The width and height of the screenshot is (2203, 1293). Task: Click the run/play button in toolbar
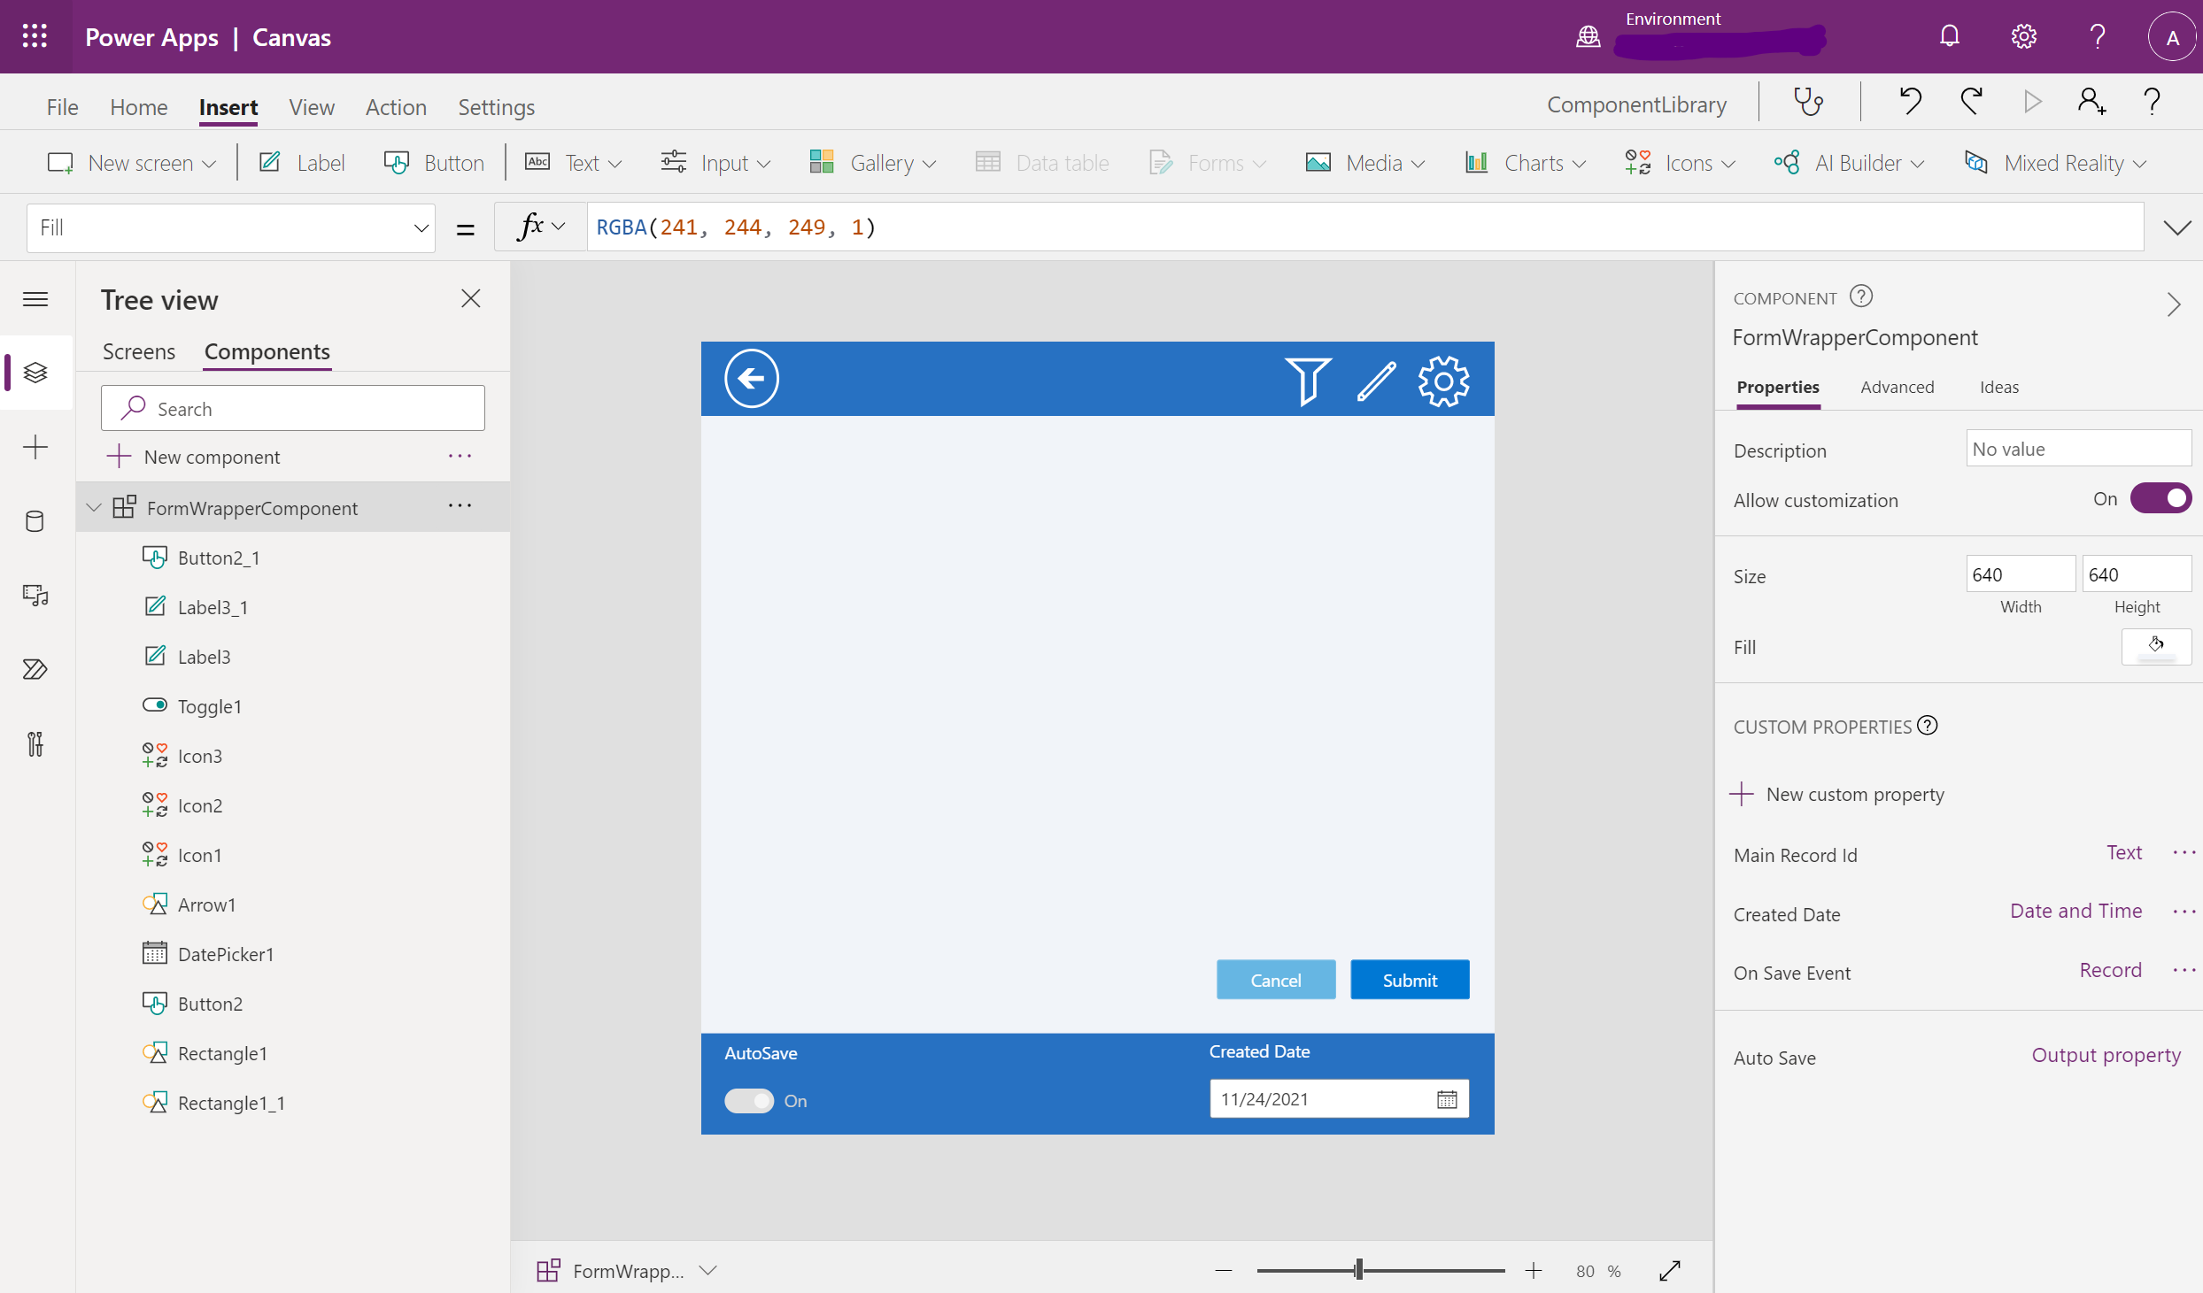point(2029,104)
